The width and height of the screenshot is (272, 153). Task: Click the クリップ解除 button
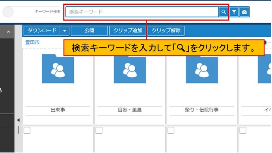pyautogui.click(x=166, y=31)
